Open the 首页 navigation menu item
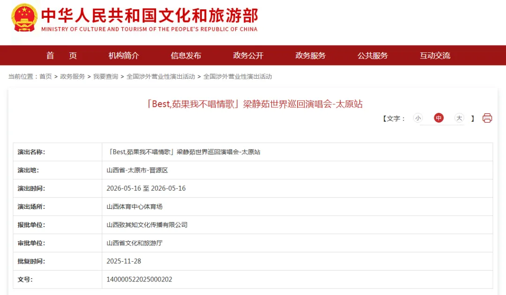 (x=62, y=55)
